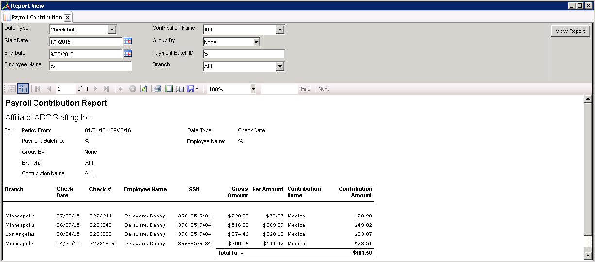Close the Payroll Contribution tab
The height and width of the screenshot is (262, 595).
[68, 17]
